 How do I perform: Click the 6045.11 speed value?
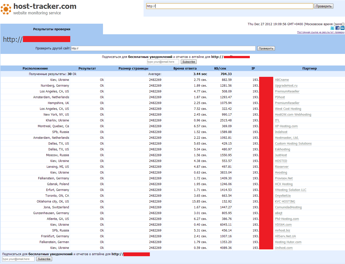[226, 225]
